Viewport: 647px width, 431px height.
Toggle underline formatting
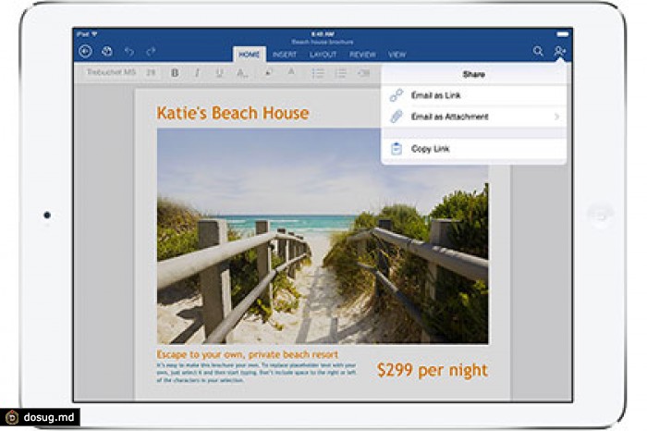(x=219, y=72)
